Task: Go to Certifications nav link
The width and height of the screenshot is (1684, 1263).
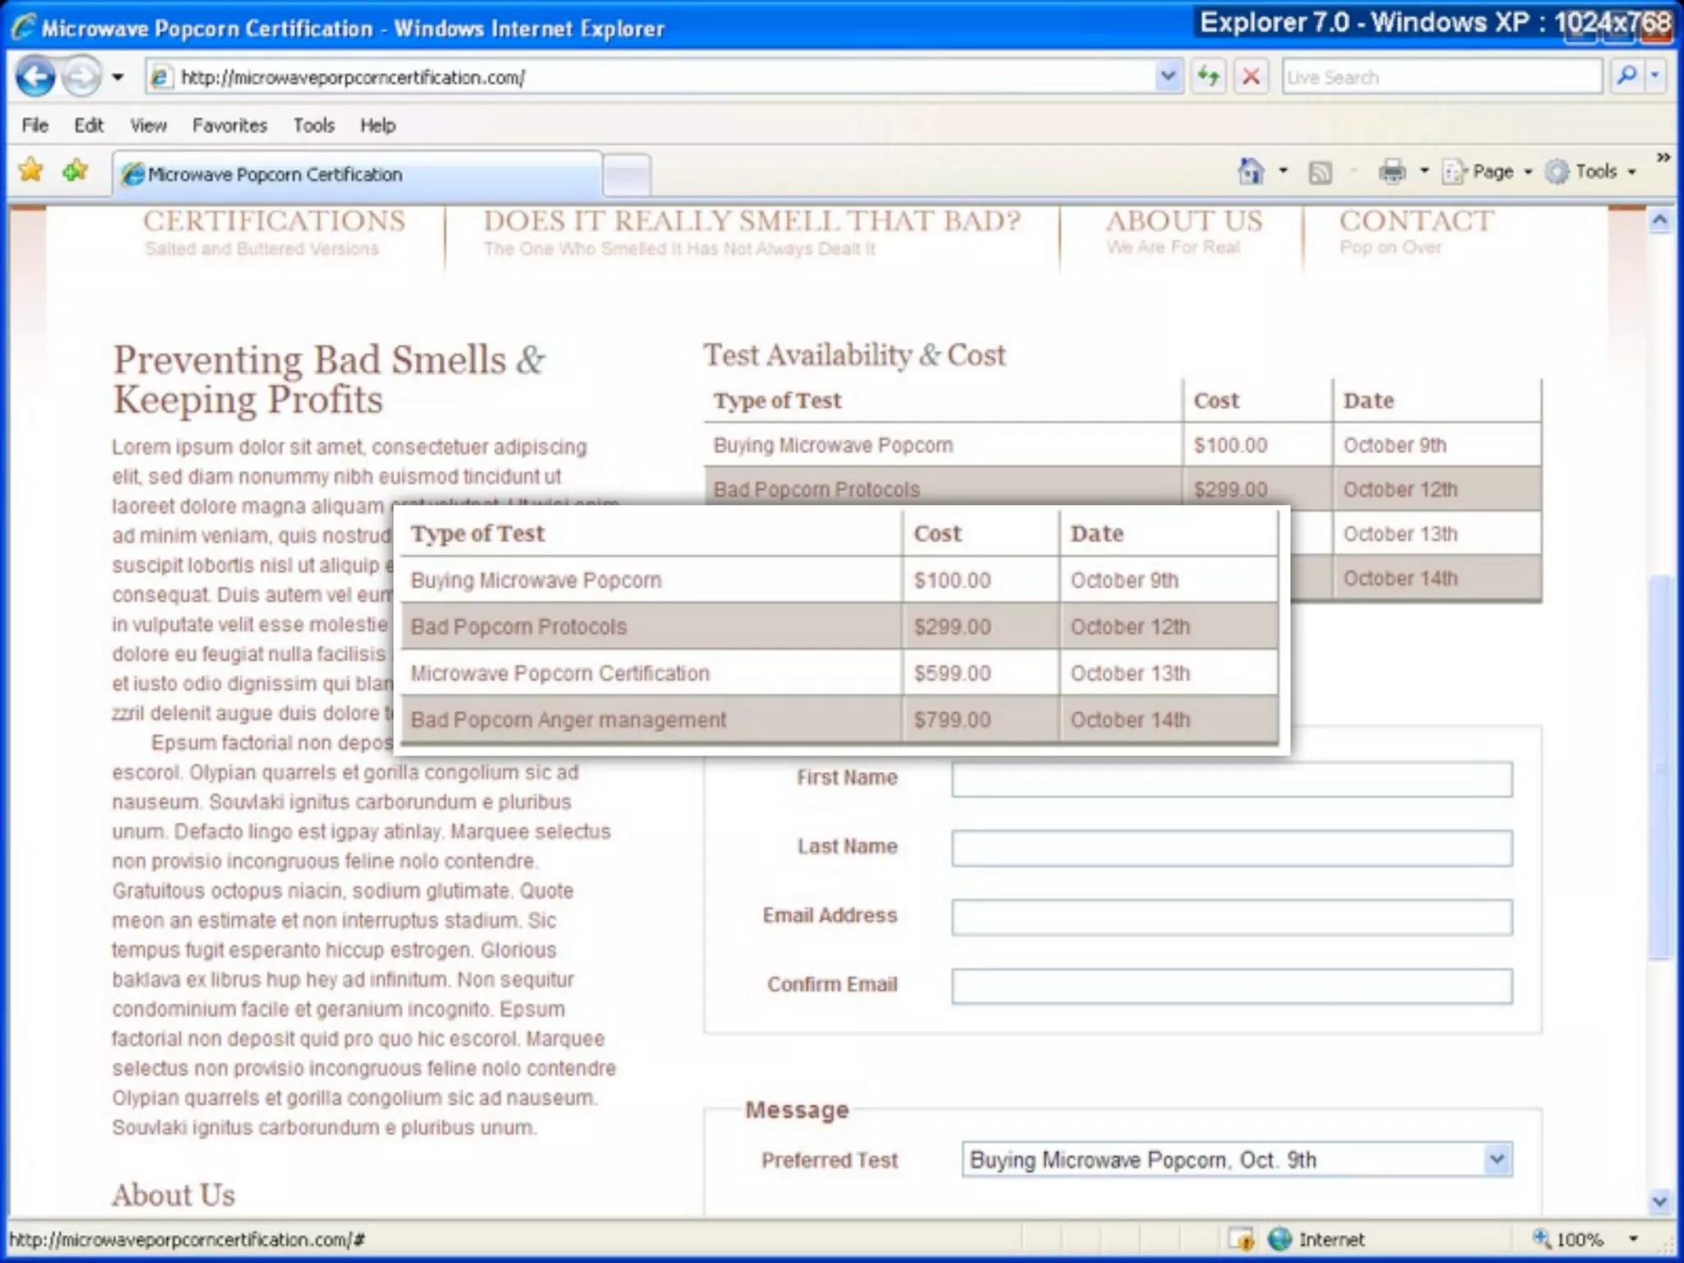Action: pos(274,222)
